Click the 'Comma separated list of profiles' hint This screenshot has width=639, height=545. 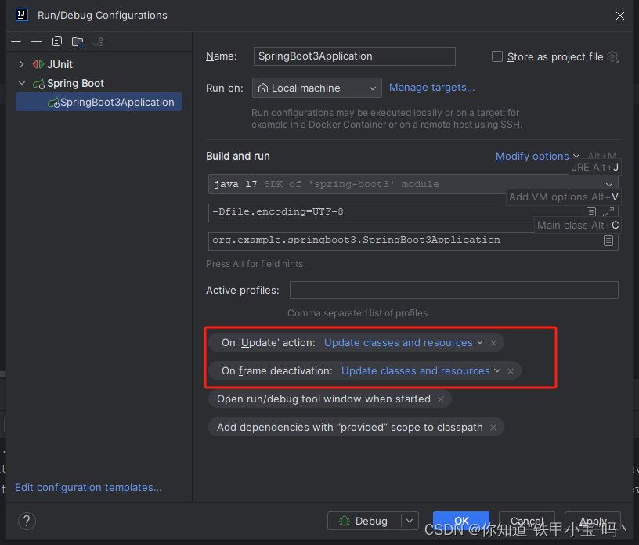pyautogui.click(x=357, y=313)
